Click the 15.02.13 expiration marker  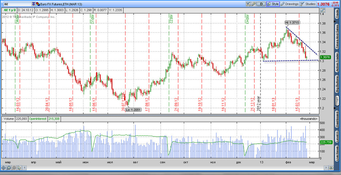point(297,105)
